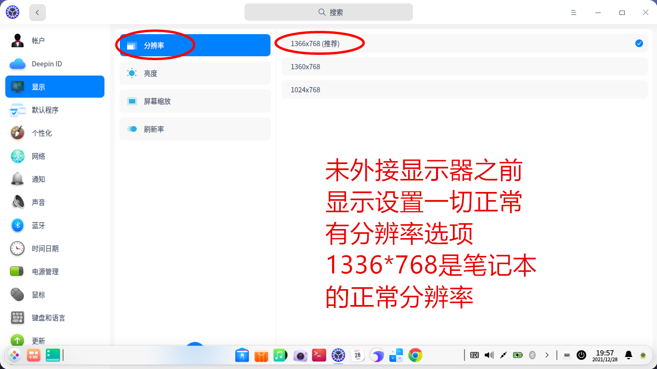
Task: Go back with the back arrow button
Action: 38,13
